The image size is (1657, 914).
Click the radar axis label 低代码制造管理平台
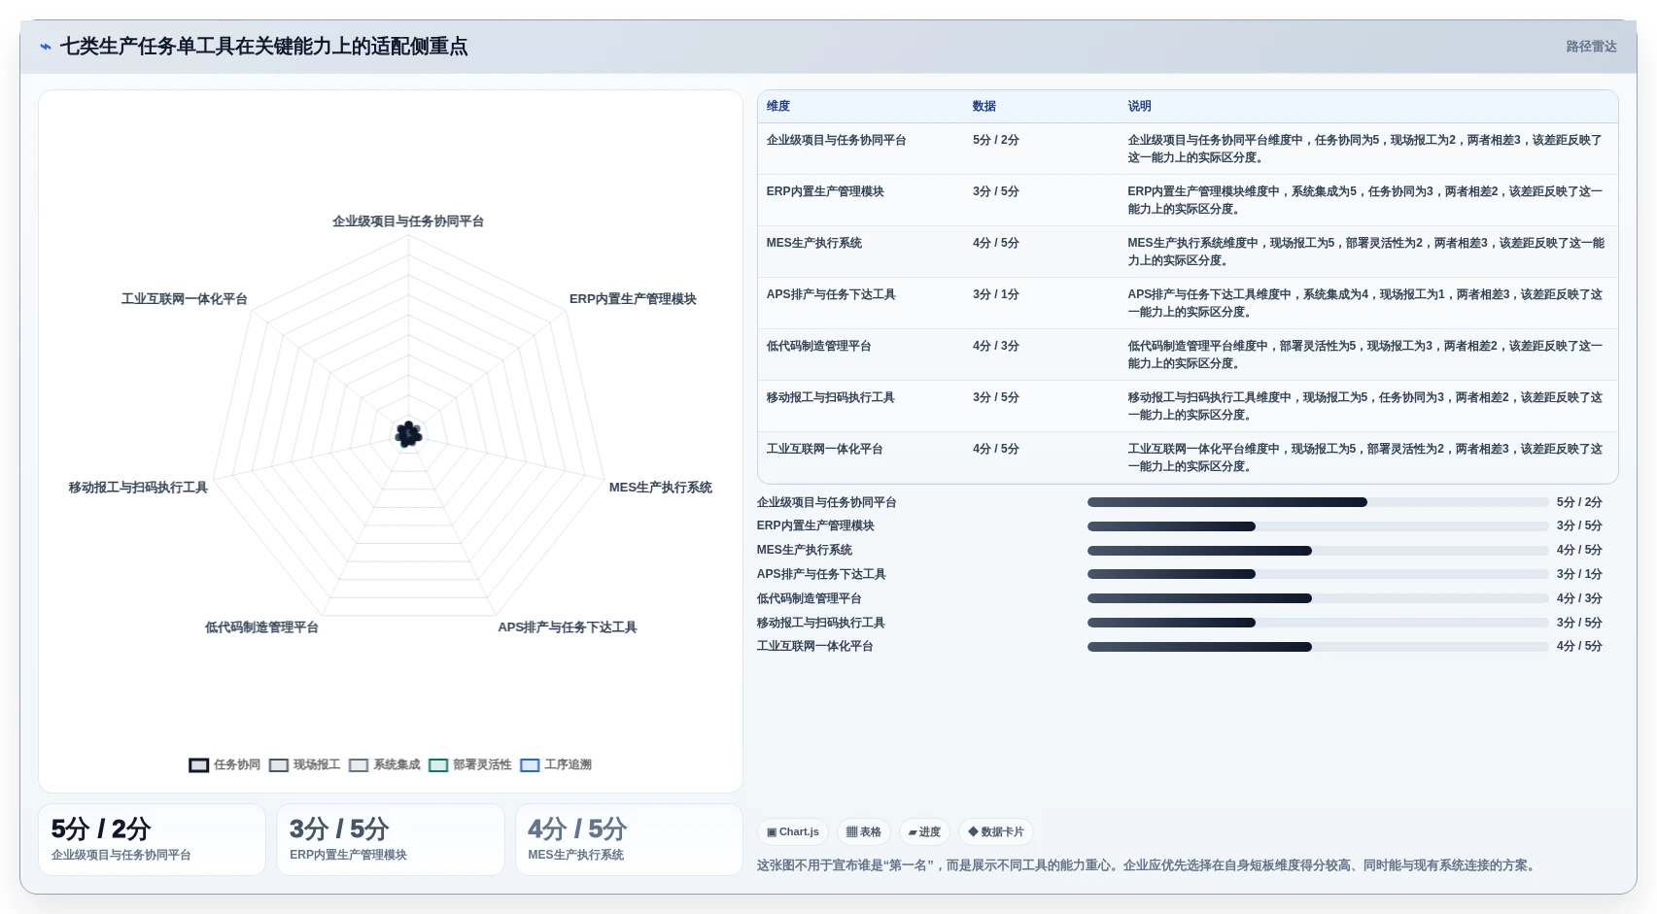[x=261, y=627]
